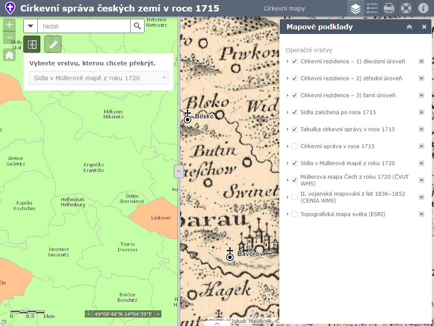This screenshot has width=434, height=326.
Task: Enable II. vojenské mapování layer
Action: pyautogui.click(x=295, y=197)
